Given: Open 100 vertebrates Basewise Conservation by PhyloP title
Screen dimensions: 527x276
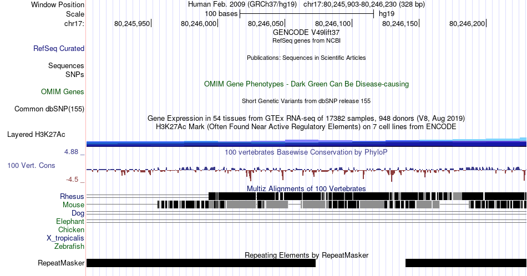Looking at the screenshot, I should click(x=306, y=152).
